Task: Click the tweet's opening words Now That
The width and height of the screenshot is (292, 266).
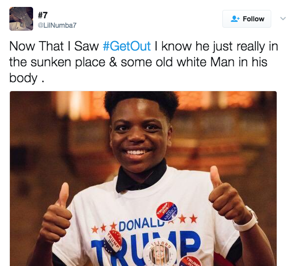Action: pyautogui.click(x=37, y=46)
